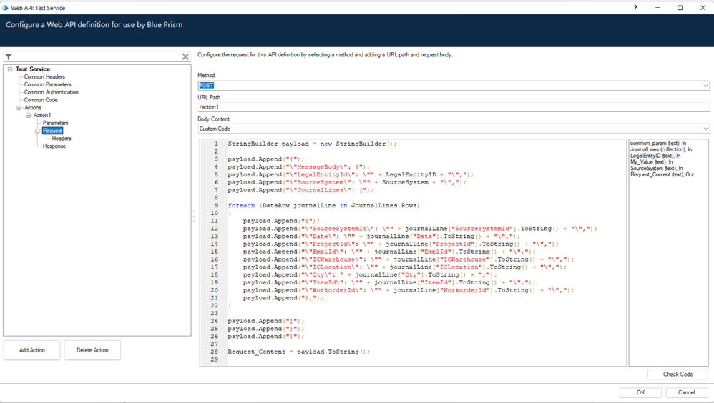Click into the URL Path field
The width and height of the screenshot is (714, 403).
[x=453, y=107]
